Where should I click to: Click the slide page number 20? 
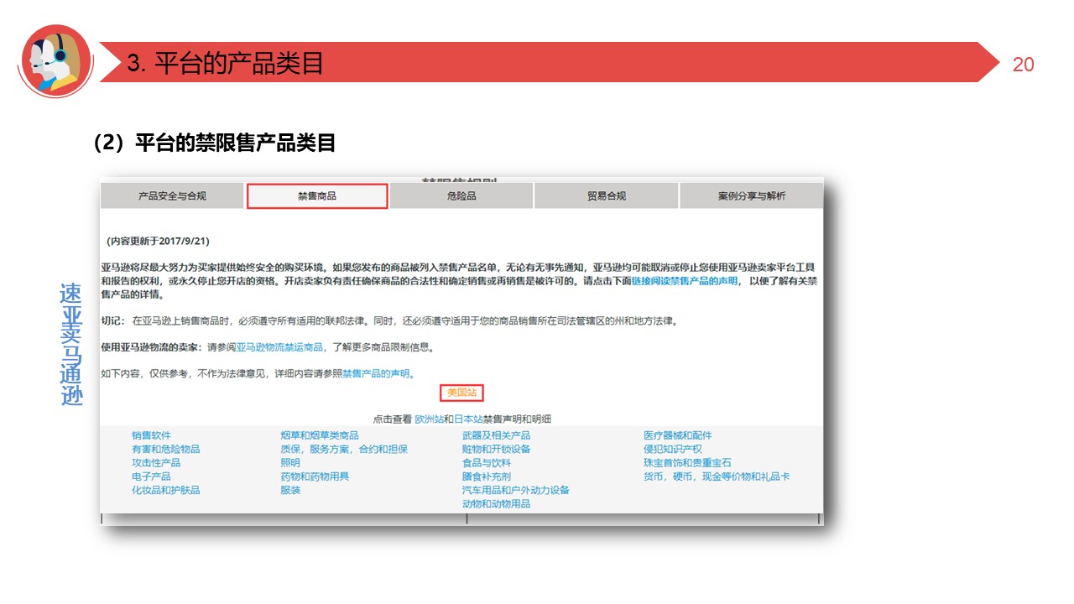[1024, 65]
